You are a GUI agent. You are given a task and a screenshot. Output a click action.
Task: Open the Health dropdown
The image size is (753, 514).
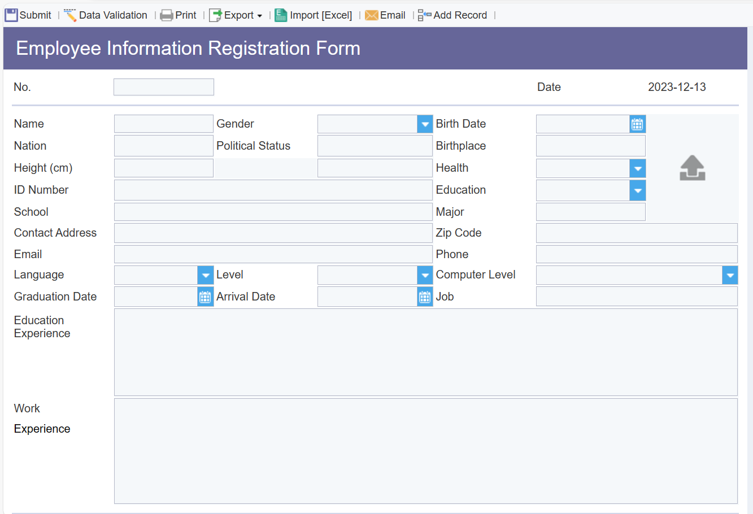tap(637, 168)
